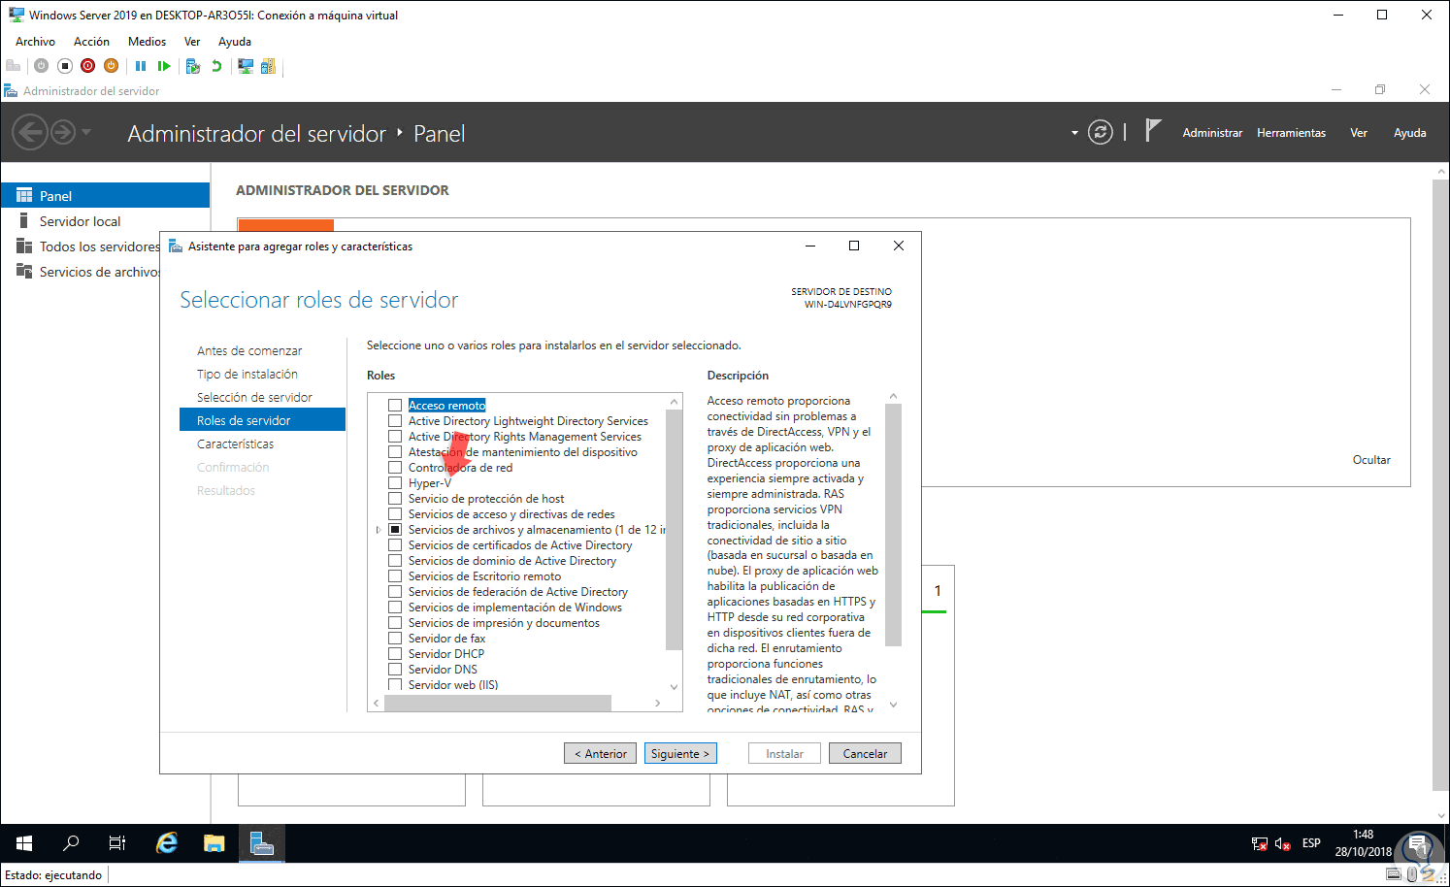Click the Ocultar link in the dashboard
Viewport: 1450px width, 887px height.
click(x=1371, y=460)
